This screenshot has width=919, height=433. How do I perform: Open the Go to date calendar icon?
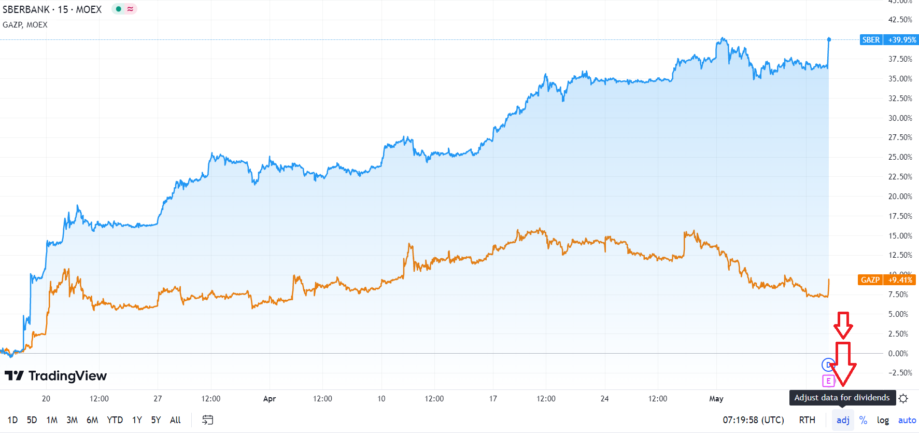(x=207, y=420)
